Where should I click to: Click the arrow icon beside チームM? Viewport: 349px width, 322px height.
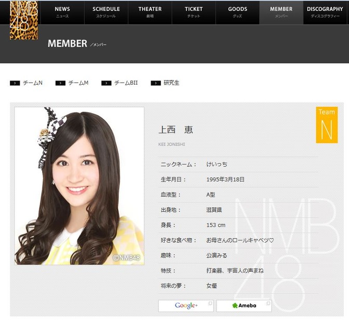(60, 83)
